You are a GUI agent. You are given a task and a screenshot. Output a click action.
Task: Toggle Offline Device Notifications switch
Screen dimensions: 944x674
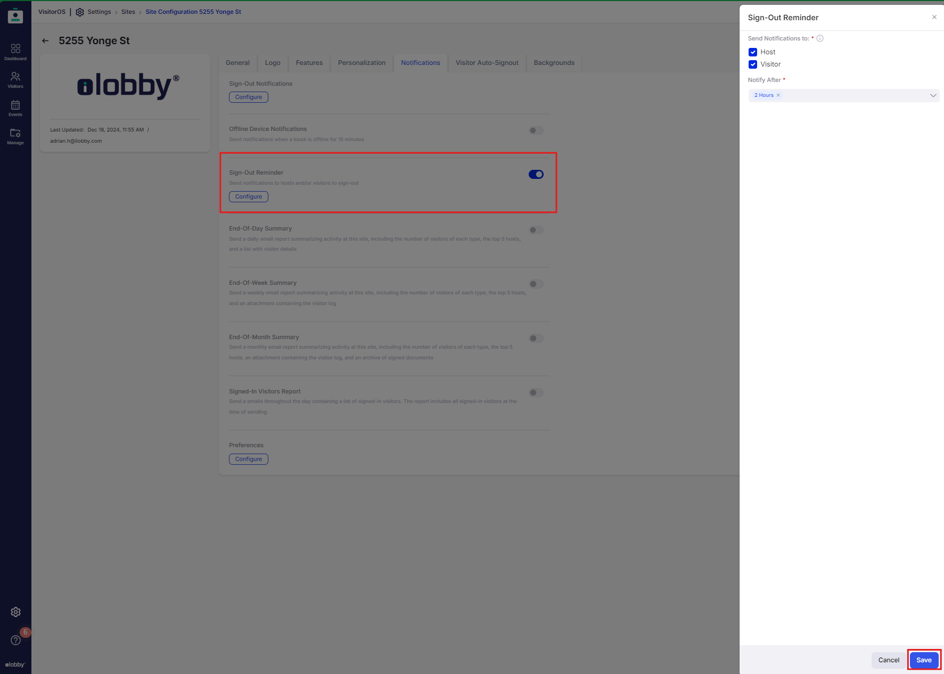(536, 130)
